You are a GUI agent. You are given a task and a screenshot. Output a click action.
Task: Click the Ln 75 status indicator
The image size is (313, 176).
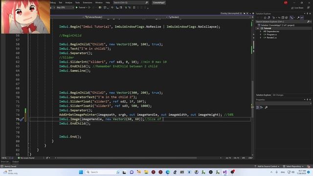point(228,158)
